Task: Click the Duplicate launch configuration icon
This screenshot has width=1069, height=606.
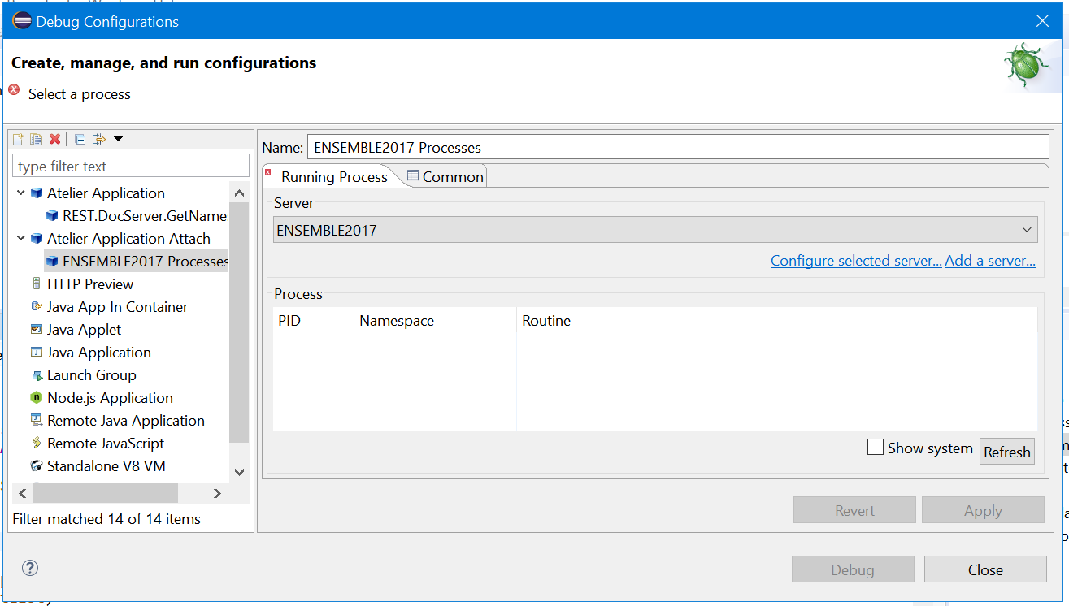Action: click(x=36, y=140)
